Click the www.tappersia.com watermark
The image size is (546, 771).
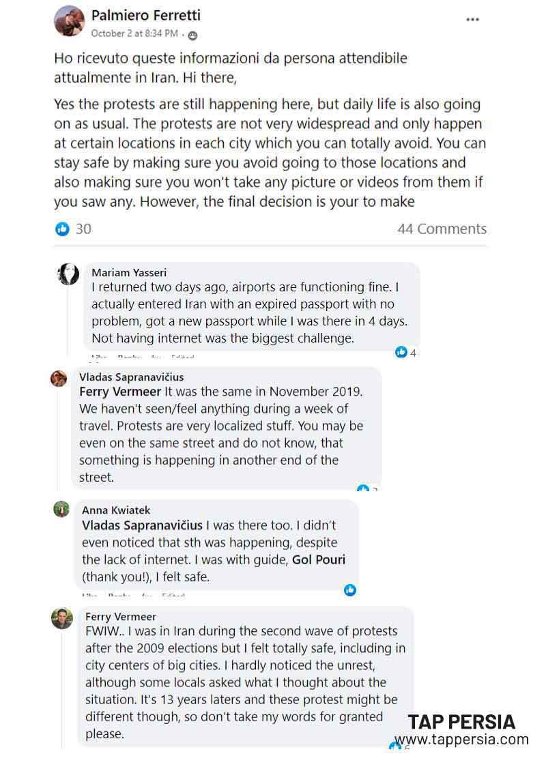461,740
